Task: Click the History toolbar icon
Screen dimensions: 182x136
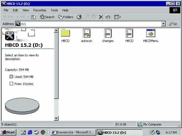Action: tap(79, 17)
